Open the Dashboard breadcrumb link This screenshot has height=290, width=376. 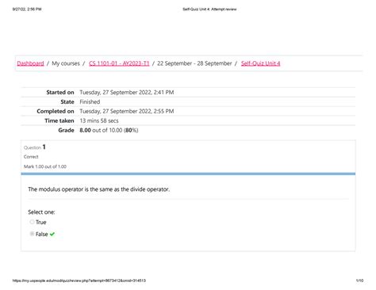tap(30, 63)
